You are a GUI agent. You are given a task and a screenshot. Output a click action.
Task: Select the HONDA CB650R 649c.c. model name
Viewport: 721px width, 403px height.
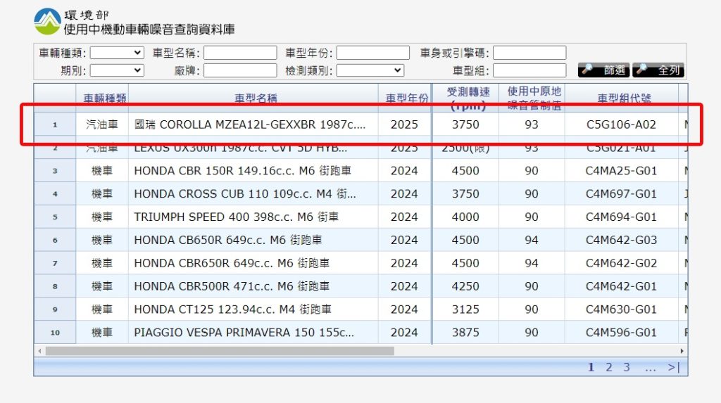(x=227, y=240)
